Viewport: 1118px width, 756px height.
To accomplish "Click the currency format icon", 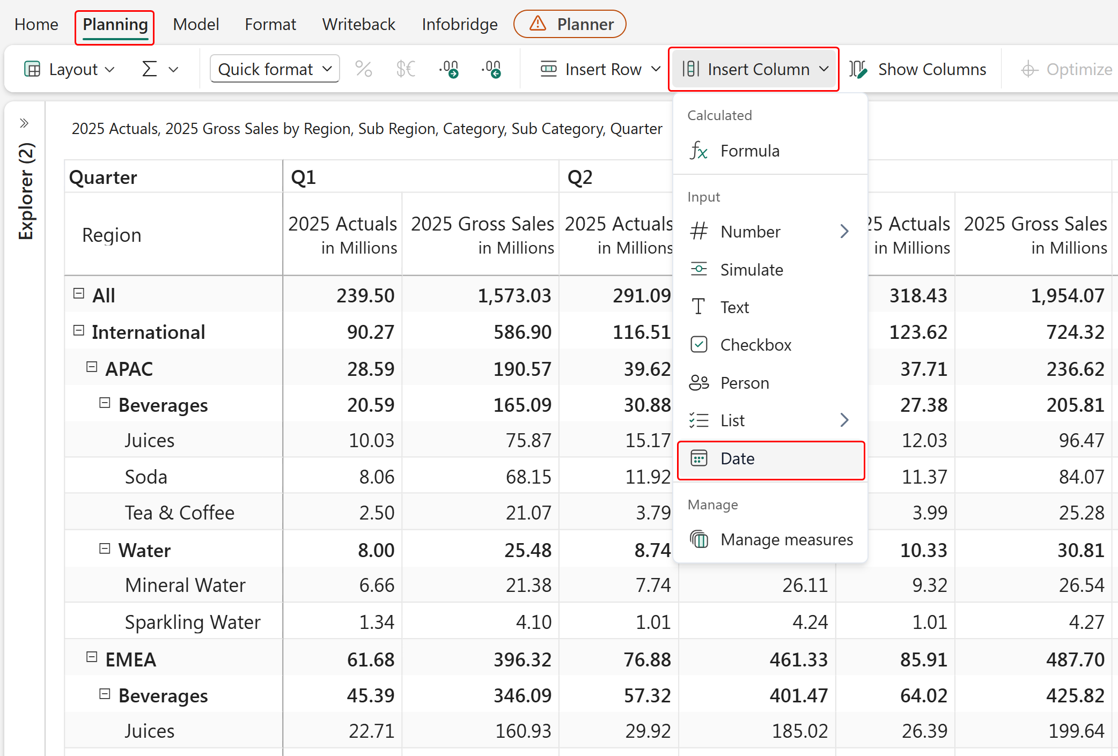I will [x=406, y=69].
